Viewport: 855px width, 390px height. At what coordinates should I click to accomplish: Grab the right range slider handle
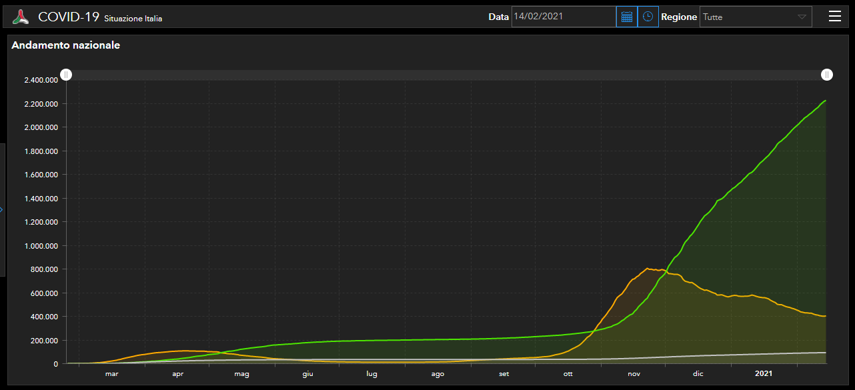[x=826, y=75]
